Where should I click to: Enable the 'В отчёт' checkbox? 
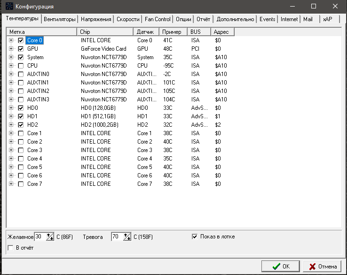click(x=10, y=248)
